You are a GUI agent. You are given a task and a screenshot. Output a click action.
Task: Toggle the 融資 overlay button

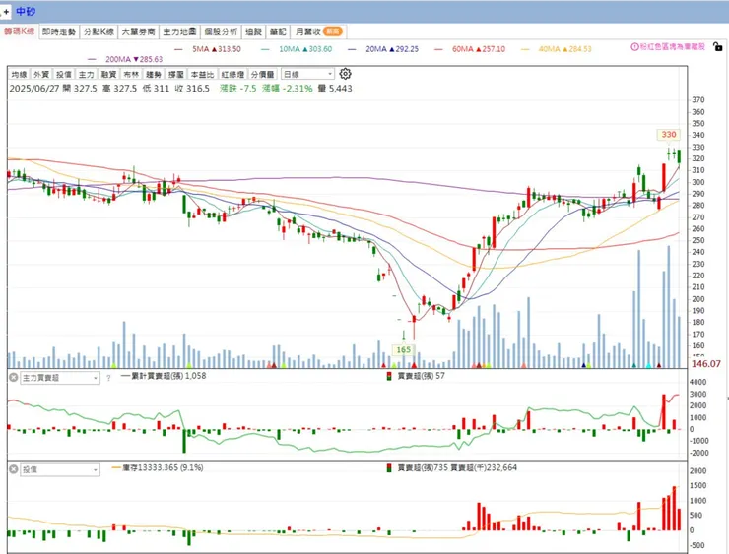click(x=108, y=75)
